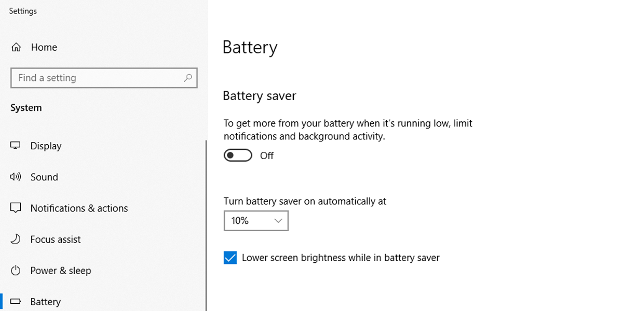Screen dimensions: 623x311
Task: Click the Find a setting field
Action: click(x=99, y=78)
